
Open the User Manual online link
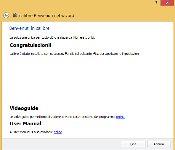[58, 132]
